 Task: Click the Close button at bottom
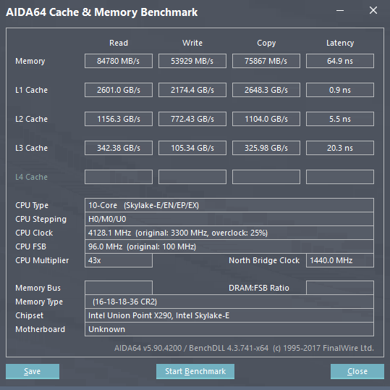coord(357,371)
